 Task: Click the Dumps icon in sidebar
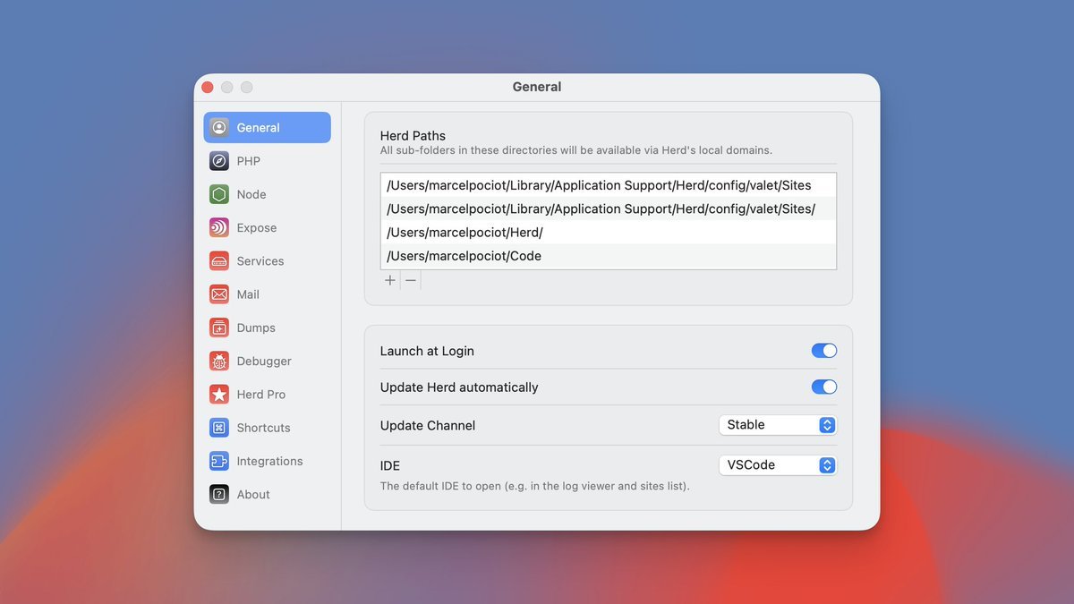coord(219,328)
